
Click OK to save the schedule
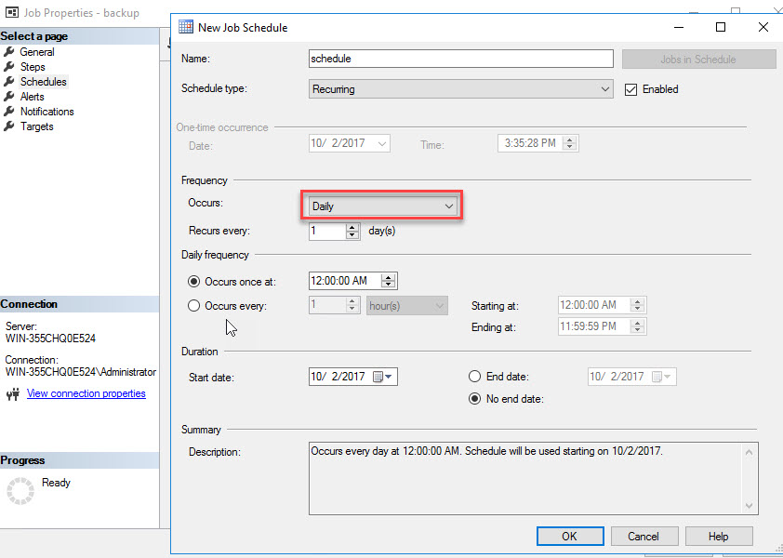click(x=569, y=536)
